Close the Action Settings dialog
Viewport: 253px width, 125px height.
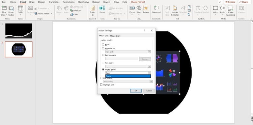click(152, 30)
